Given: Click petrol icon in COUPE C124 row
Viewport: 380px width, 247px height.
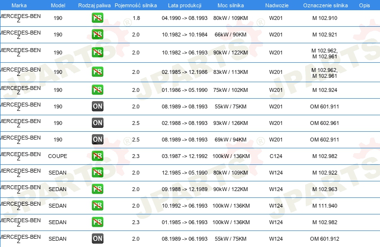Looking at the screenshot, I should (x=97, y=156).
